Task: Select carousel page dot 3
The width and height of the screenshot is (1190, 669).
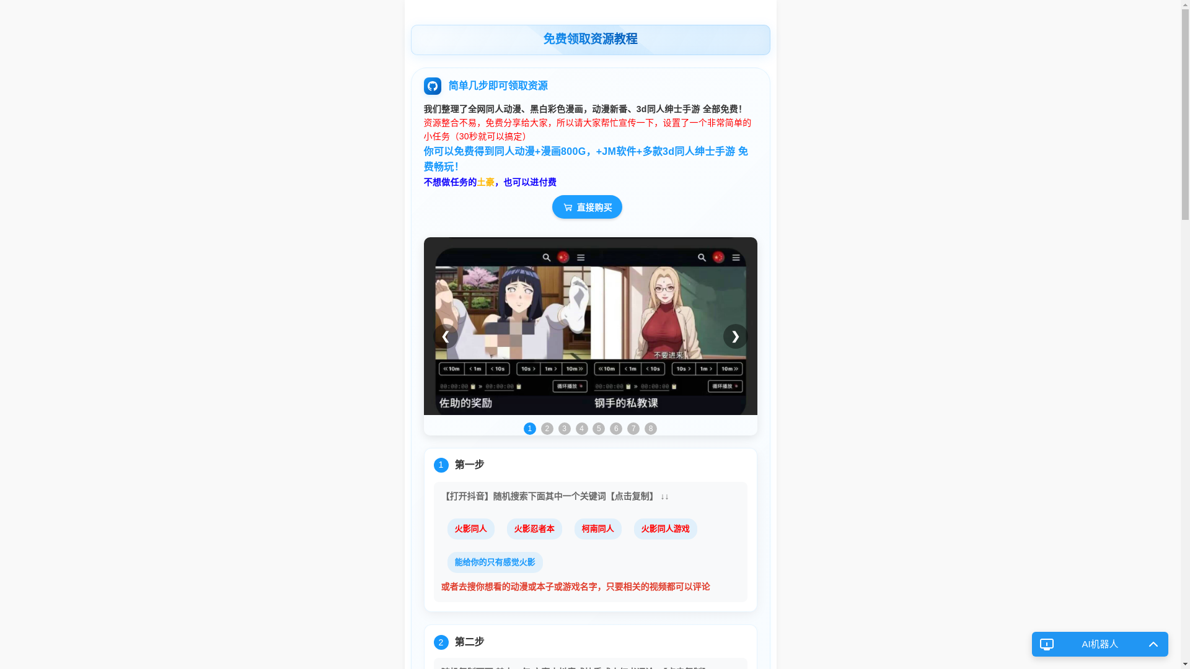Action: pos(565,429)
